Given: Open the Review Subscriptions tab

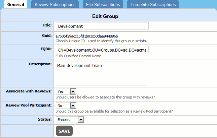Looking at the screenshot, I should 55,5.
